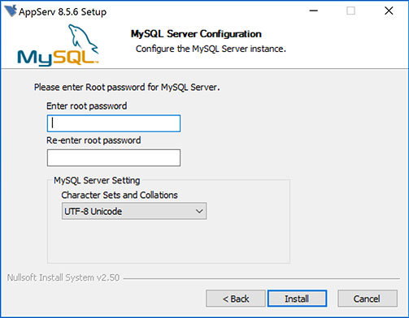Click the AppServ feather icon in title bar

(11, 11)
